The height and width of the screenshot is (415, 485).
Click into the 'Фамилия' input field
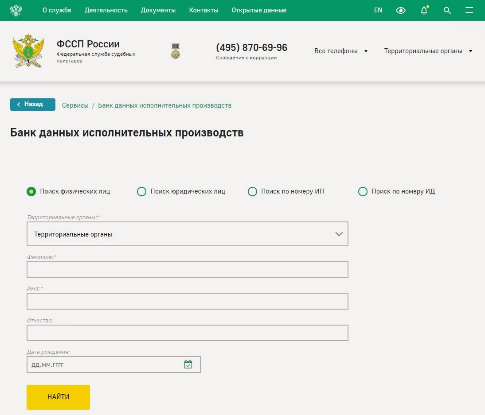(188, 269)
